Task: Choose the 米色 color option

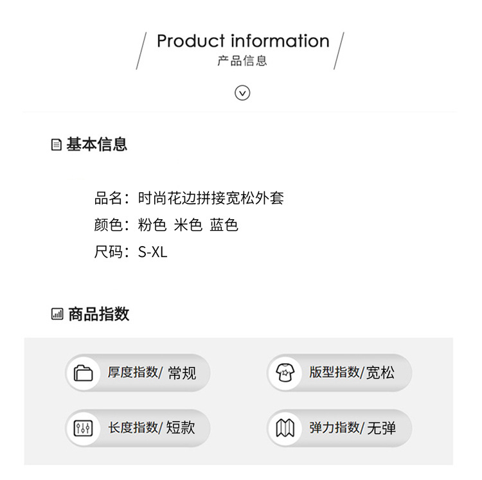Action: coord(188,225)
